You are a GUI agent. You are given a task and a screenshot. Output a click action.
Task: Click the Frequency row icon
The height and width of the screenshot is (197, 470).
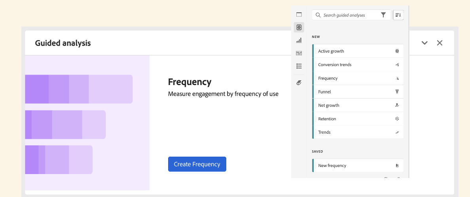click(x=397, y=78)
